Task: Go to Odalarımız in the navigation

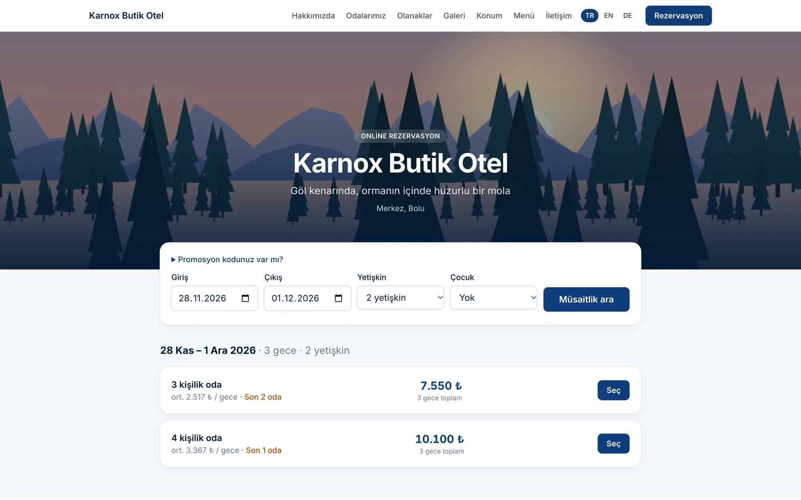Action: point(366,16)
